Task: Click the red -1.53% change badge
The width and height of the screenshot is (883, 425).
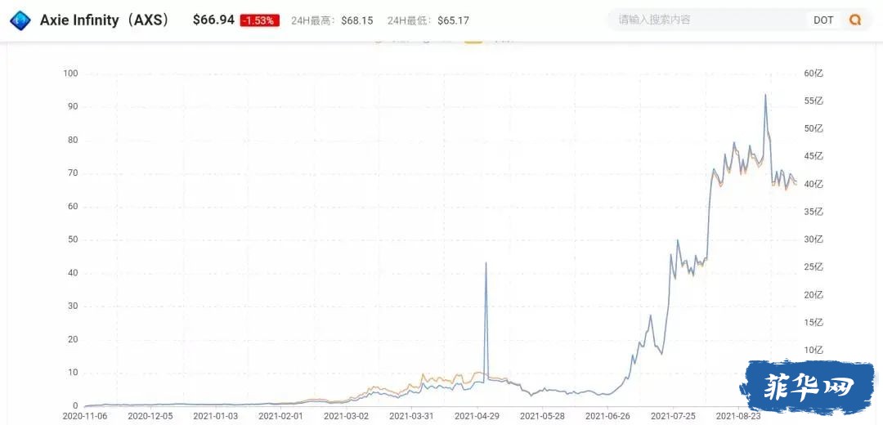Action: [260, 20]
